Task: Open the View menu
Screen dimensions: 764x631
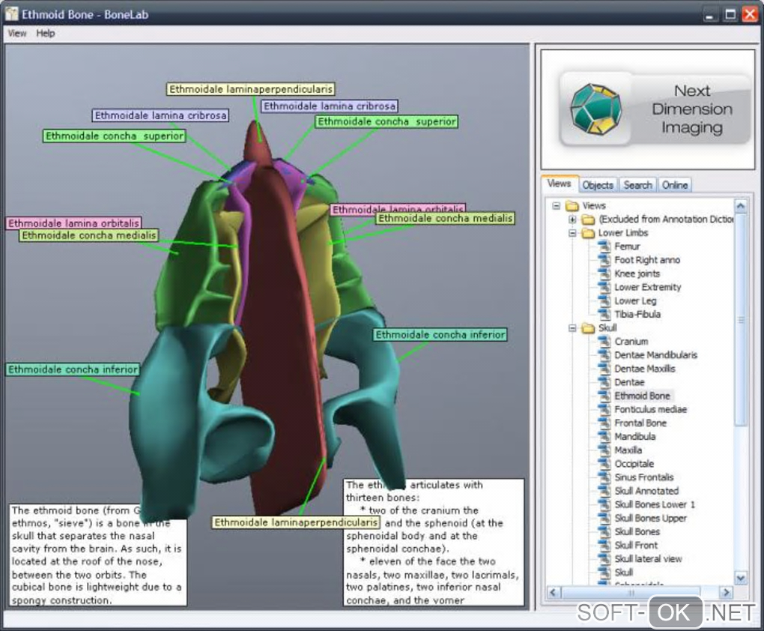Action: point(16,34)
